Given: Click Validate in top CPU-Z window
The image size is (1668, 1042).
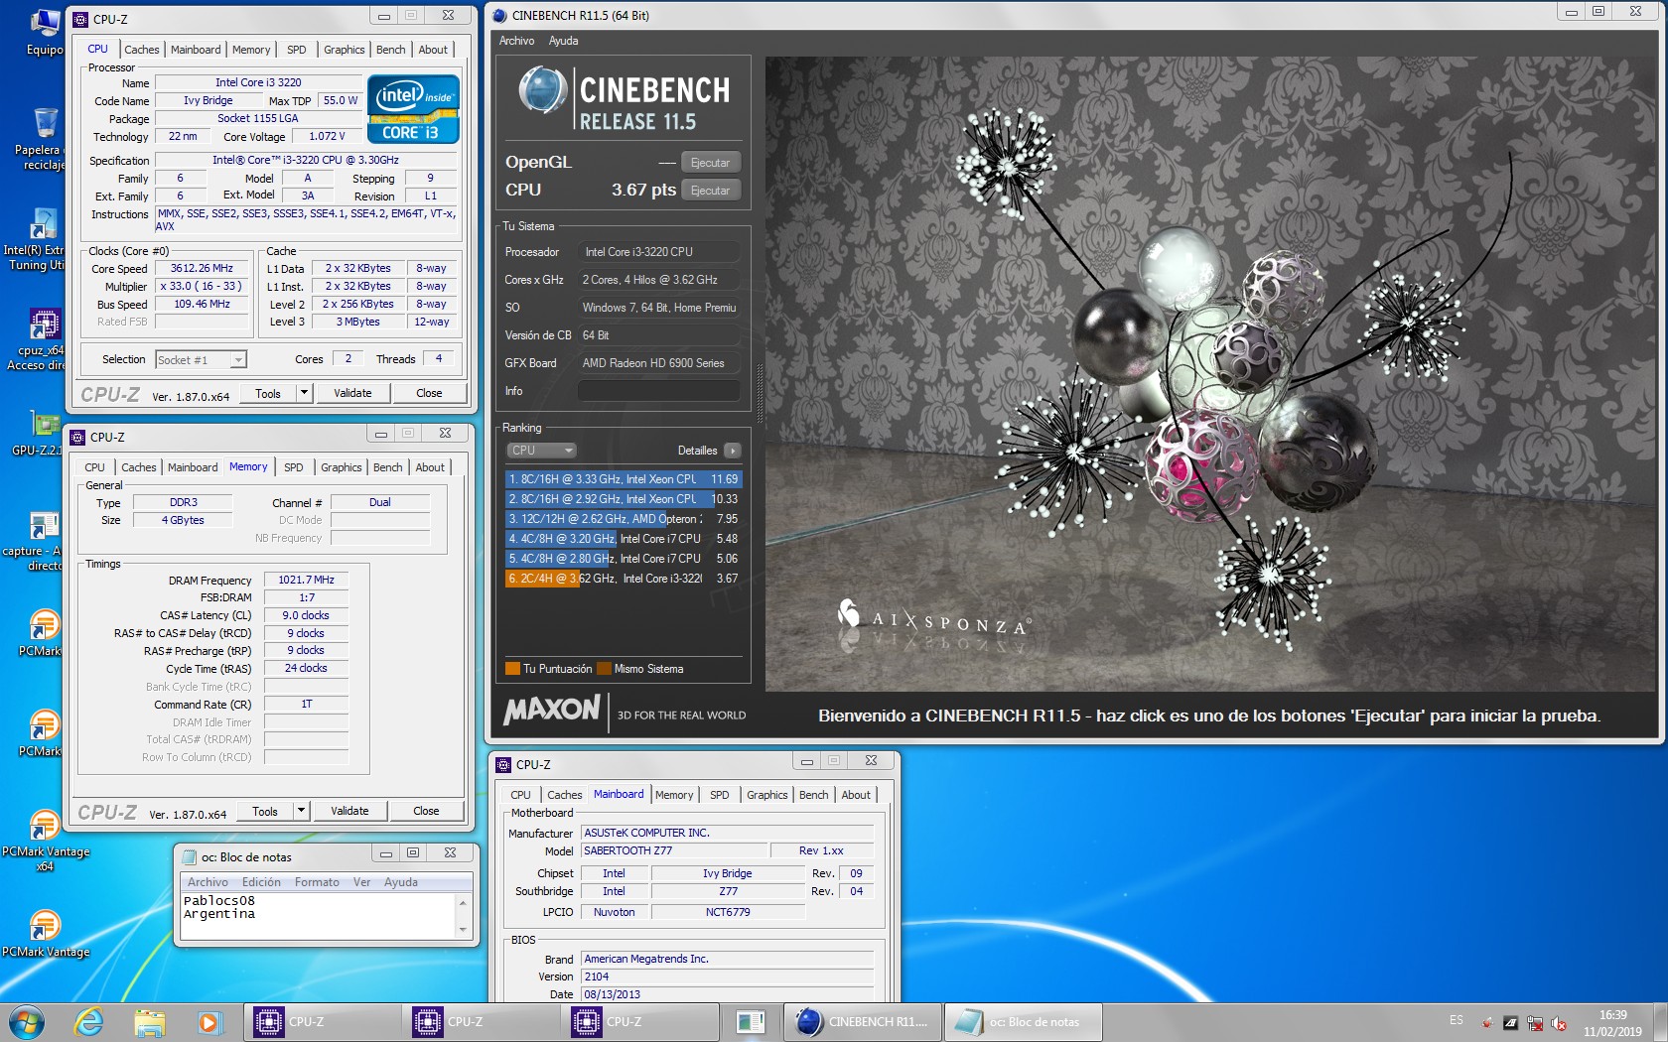Looking at the screenshot, I should click(x=352, y=393).
